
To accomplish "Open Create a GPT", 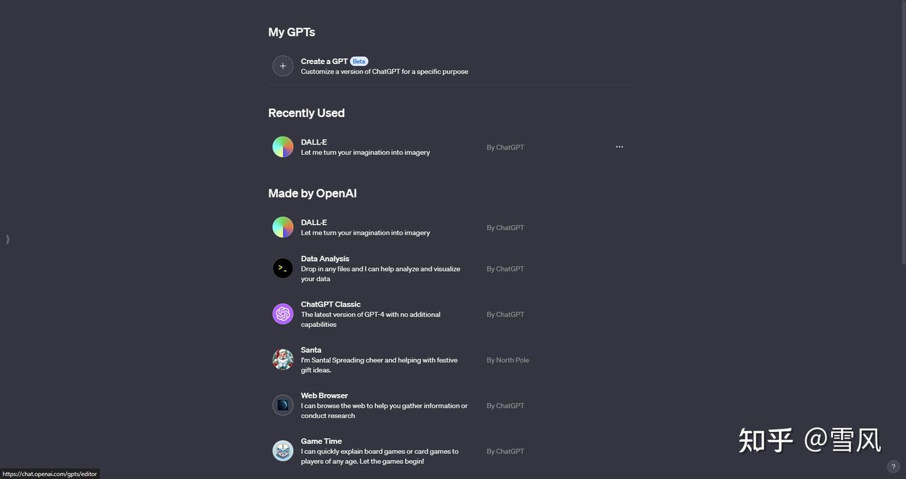I will (324, 61).
